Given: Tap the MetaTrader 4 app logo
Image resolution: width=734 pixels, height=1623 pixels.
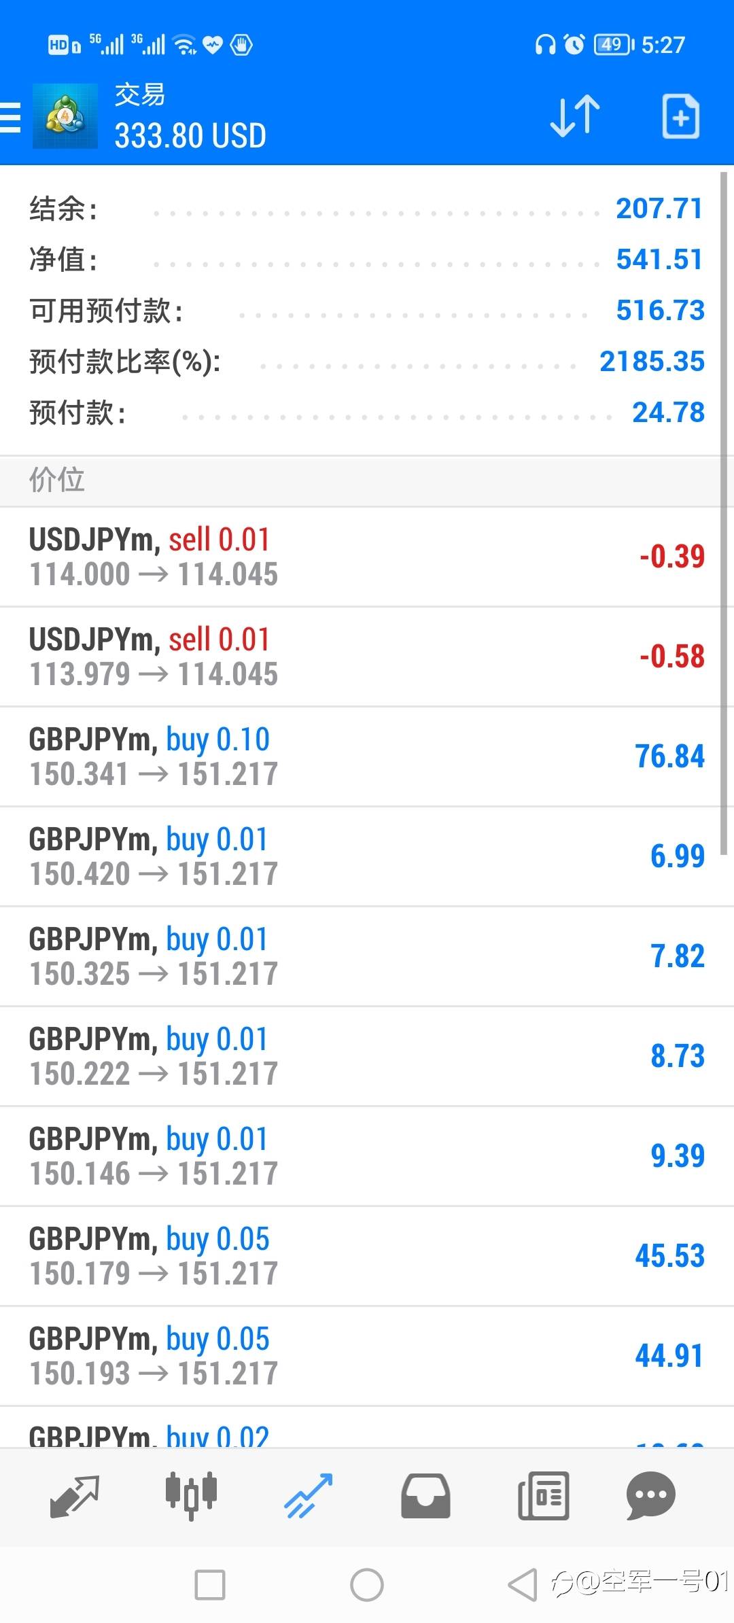Looking at the screenshot, I should coord(65,116).
